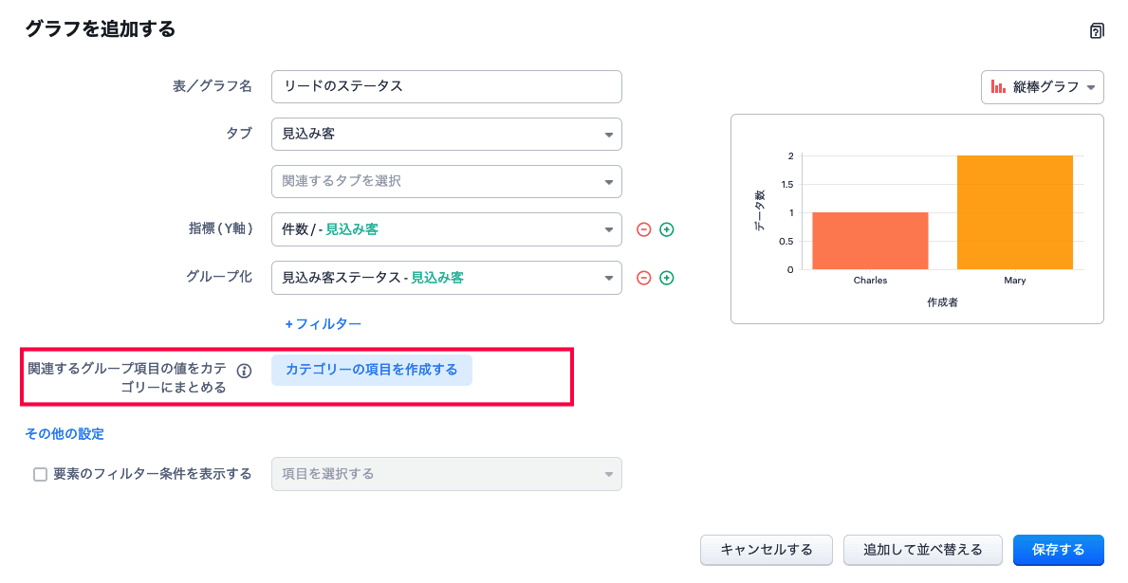1128x583 pixels.
Task: Click the +フィルター link
Action: pyautogui.click(x=324, y=324)
